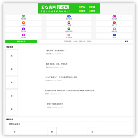Click 看图谱 in the green banner

[x=82, y=11]
